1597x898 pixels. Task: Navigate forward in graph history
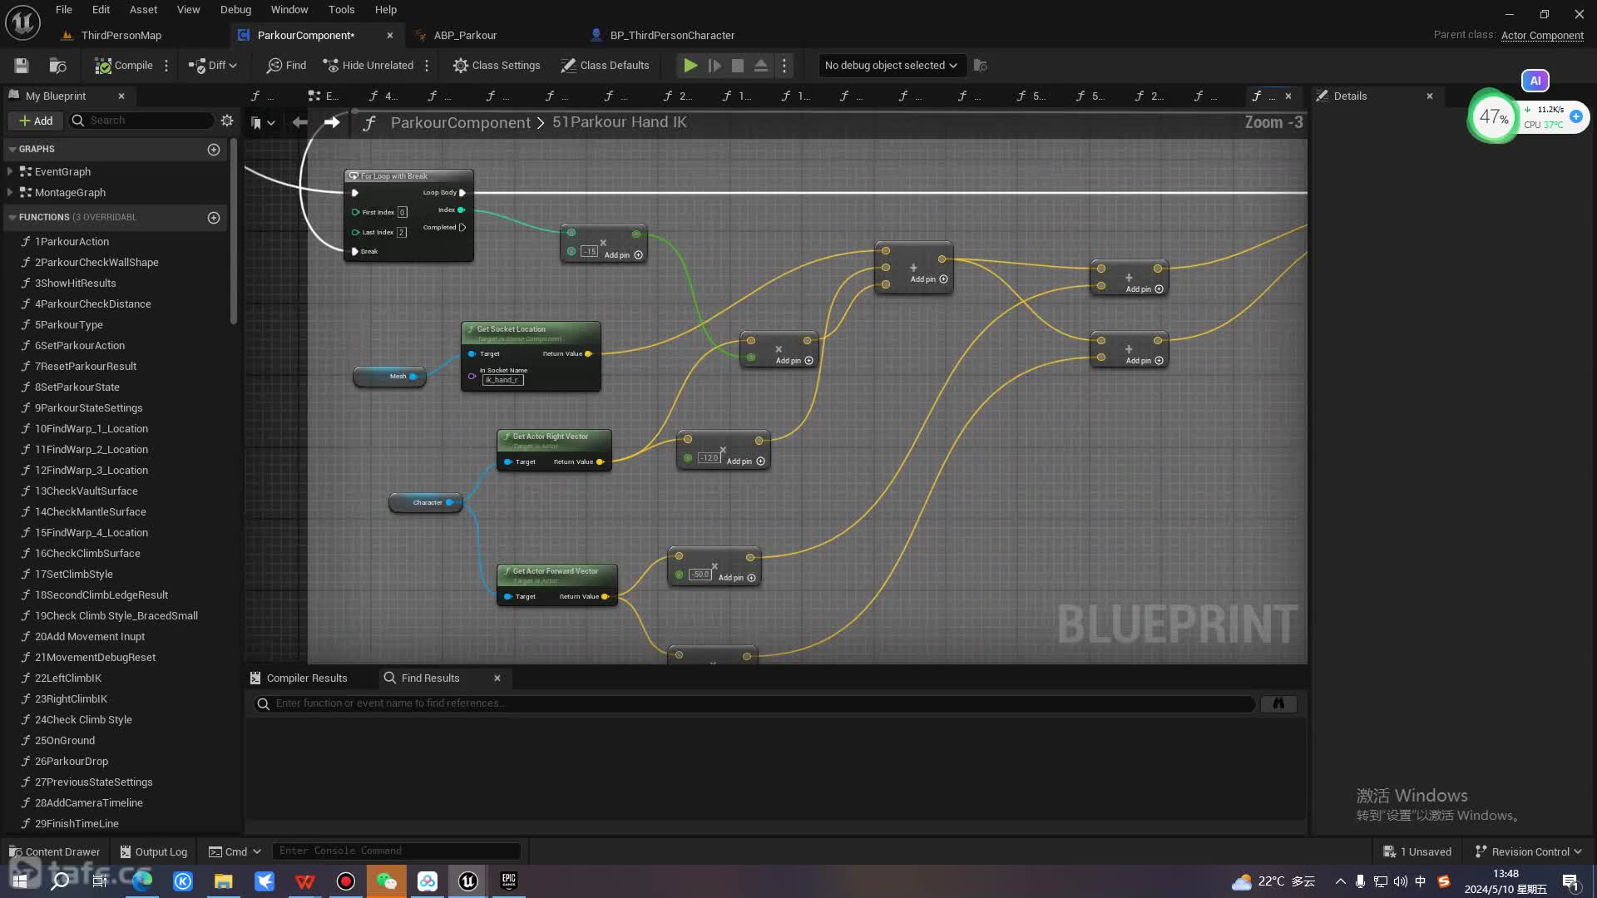tap(332, 122)
